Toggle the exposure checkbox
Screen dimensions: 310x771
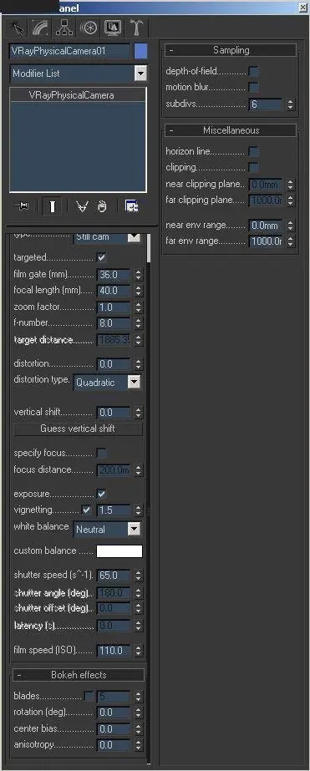click(102, 494)
